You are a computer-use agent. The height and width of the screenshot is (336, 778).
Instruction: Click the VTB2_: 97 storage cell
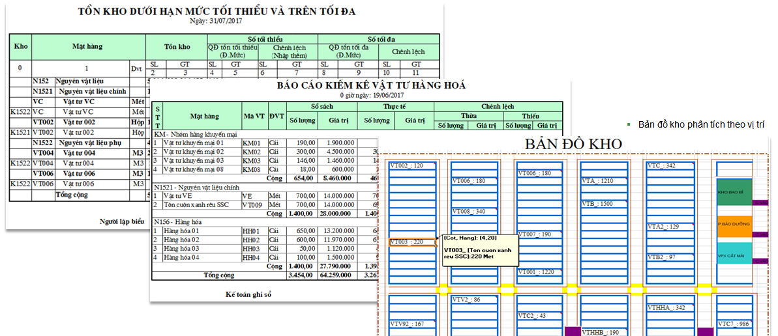pos(670,257)
